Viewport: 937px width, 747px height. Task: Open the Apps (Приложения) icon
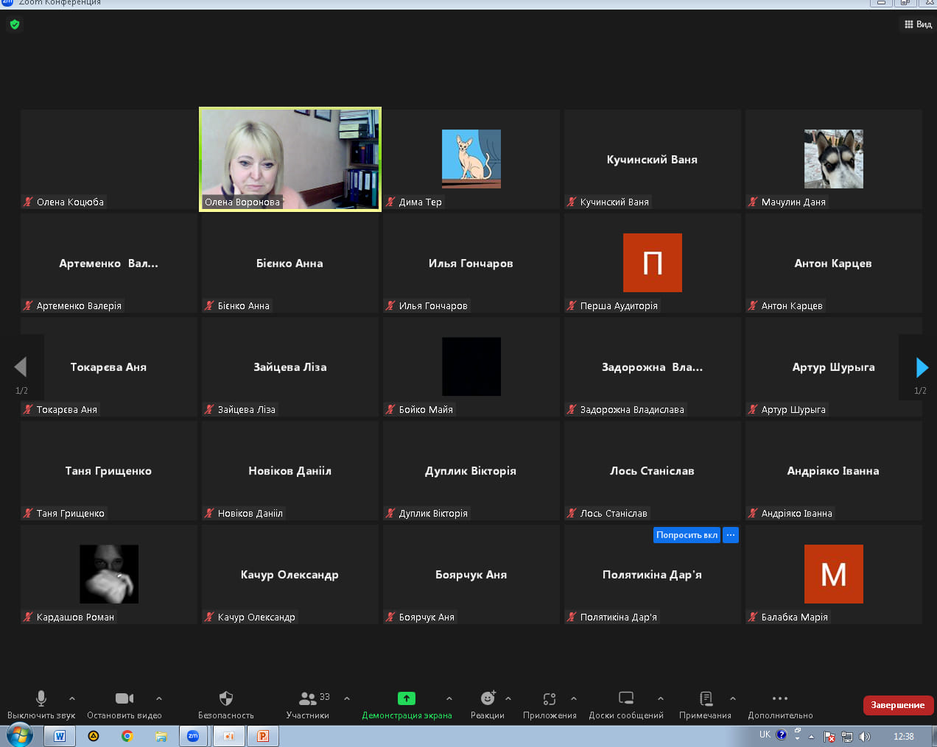coord(550,698)
